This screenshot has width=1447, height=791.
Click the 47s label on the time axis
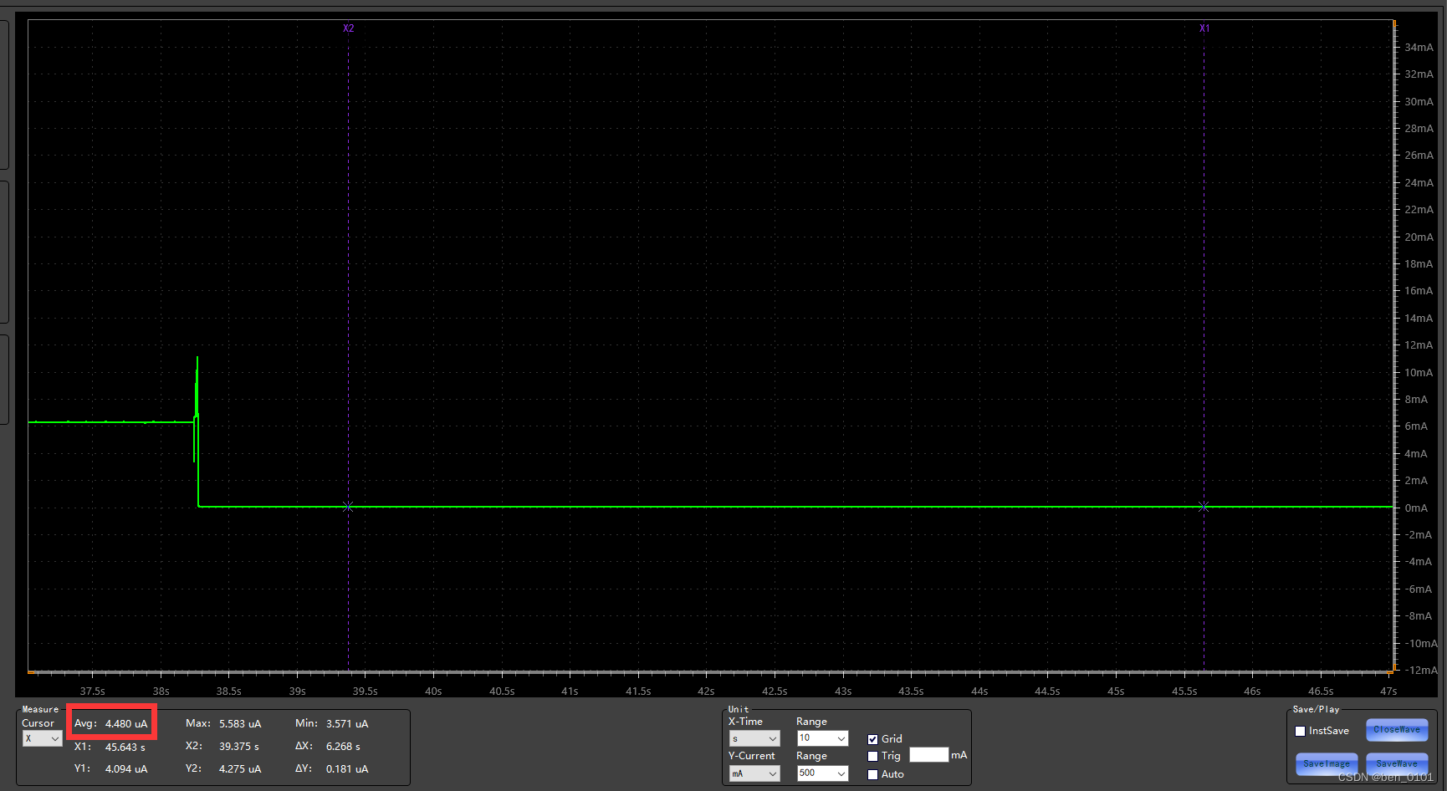[x=1389, y=691]
